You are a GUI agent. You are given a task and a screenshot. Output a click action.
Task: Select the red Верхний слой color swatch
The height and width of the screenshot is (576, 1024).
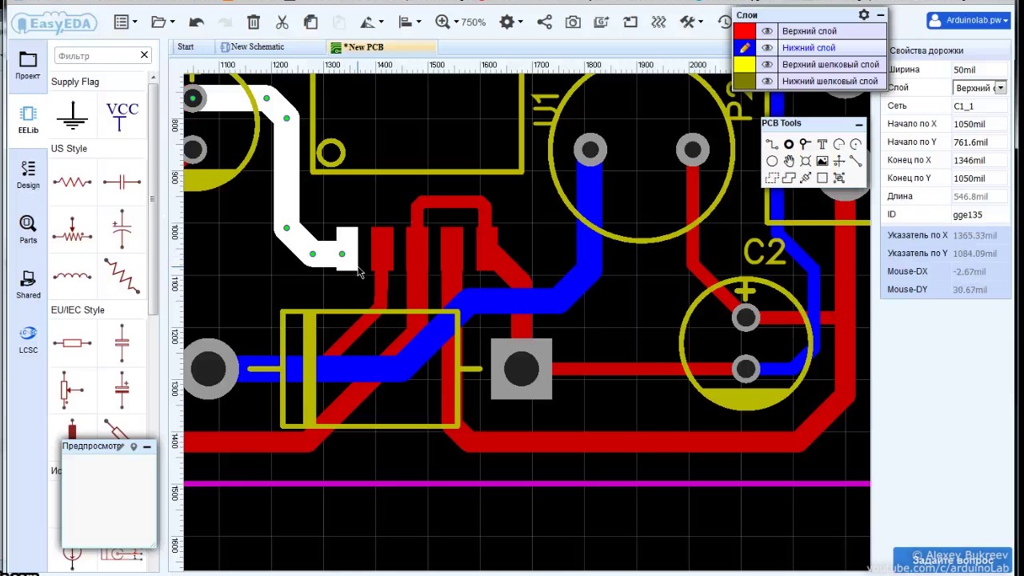tap(745, 31)
